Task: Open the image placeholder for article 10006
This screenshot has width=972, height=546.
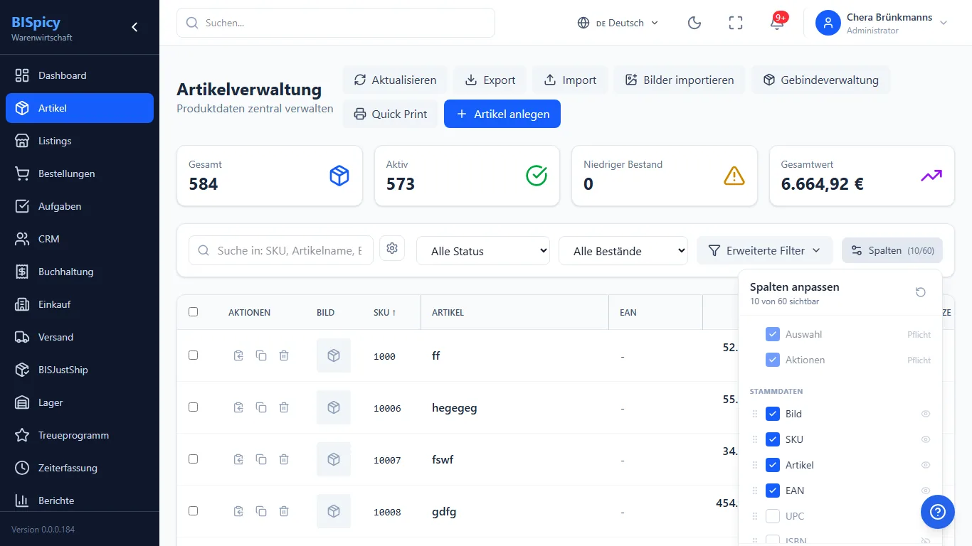Action: [x=334, y=407]
